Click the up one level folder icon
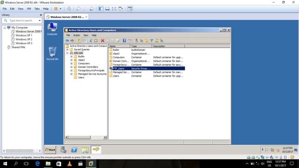Screen dimensions: 299x168 pyautogui.click(x=79, y=41)
